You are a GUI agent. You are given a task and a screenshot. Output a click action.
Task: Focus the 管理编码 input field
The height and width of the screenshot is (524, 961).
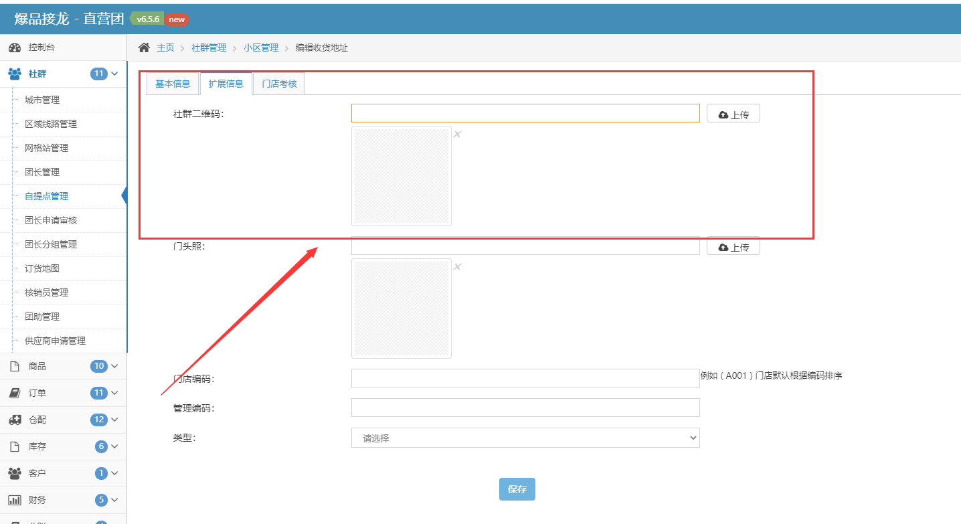coord(525,408)
